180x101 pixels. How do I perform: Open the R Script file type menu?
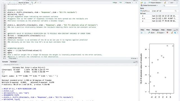pyautogui.click(x=134, y=58)
